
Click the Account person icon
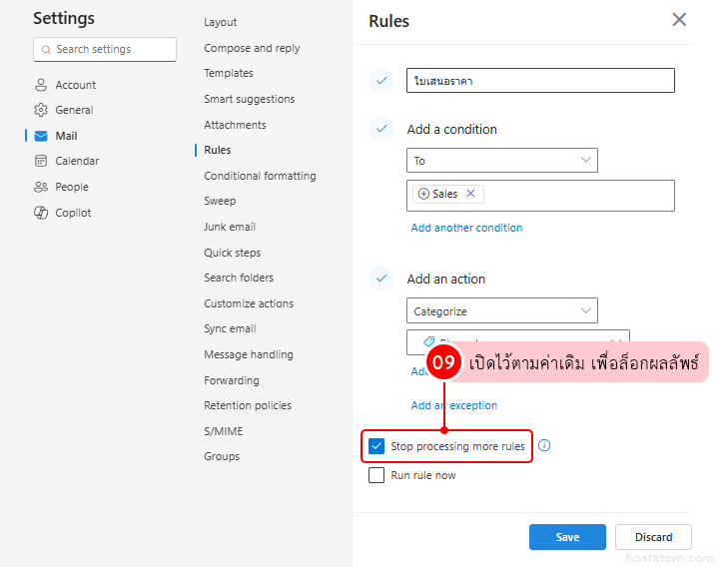click(x=41, y=85)
